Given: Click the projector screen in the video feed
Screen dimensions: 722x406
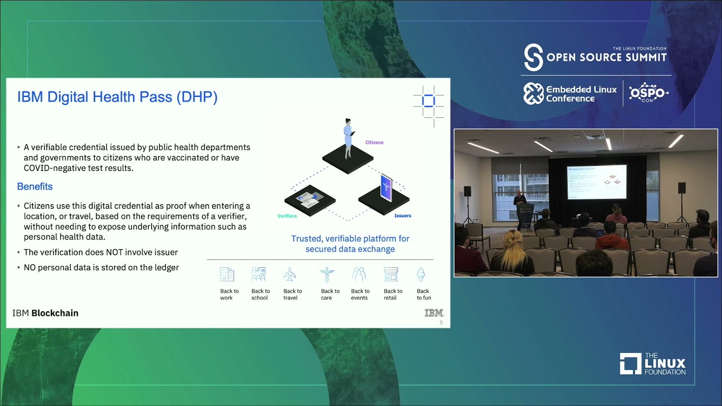Looking at the screenshot, I should pyautogui.click(x=597, y=182).
